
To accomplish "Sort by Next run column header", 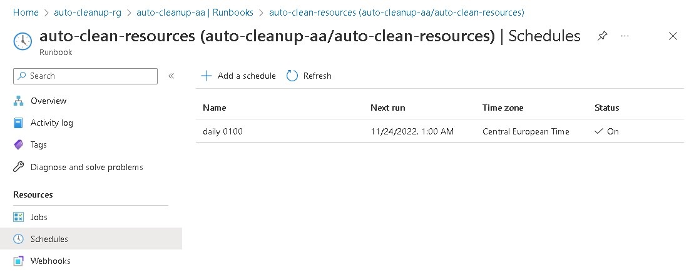I will point(387,108).
